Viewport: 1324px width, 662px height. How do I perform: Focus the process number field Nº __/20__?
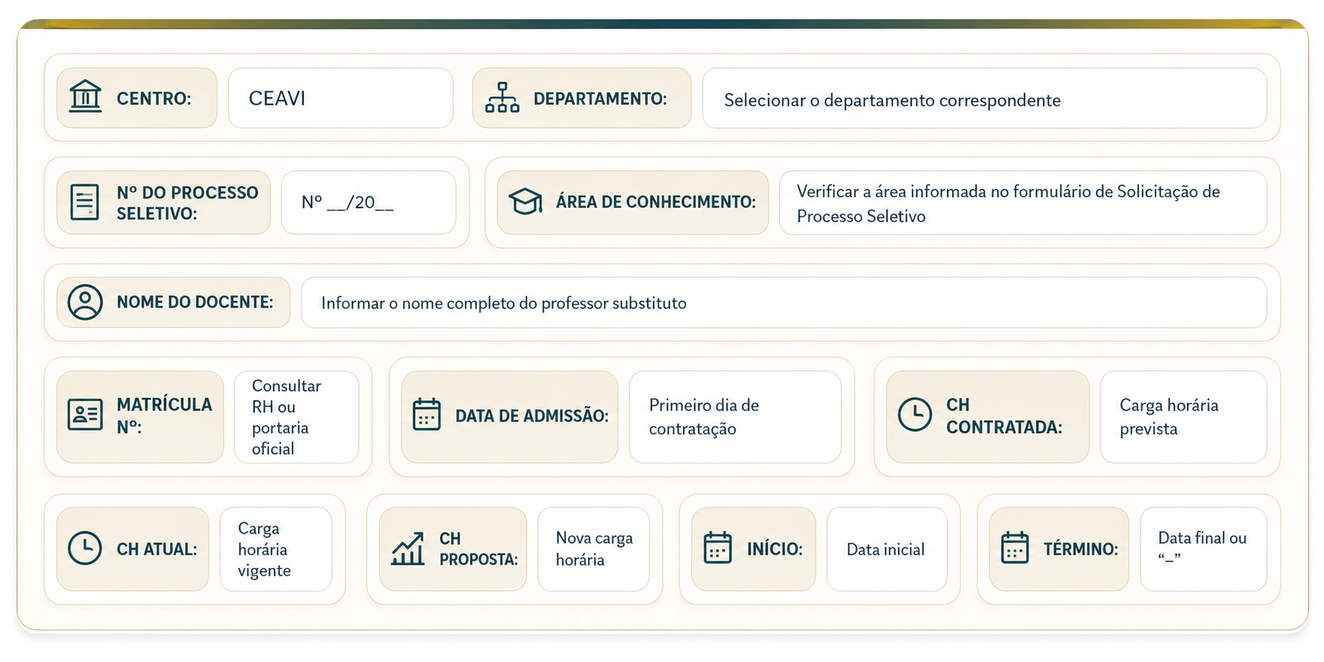click(x=369, y=203)
